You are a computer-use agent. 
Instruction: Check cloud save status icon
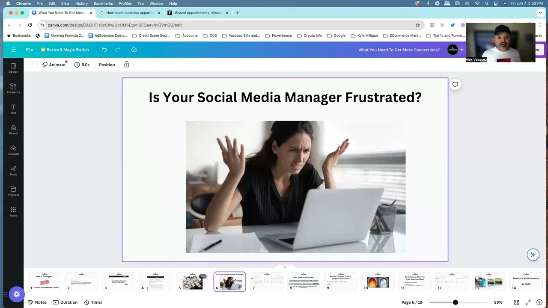134,50
